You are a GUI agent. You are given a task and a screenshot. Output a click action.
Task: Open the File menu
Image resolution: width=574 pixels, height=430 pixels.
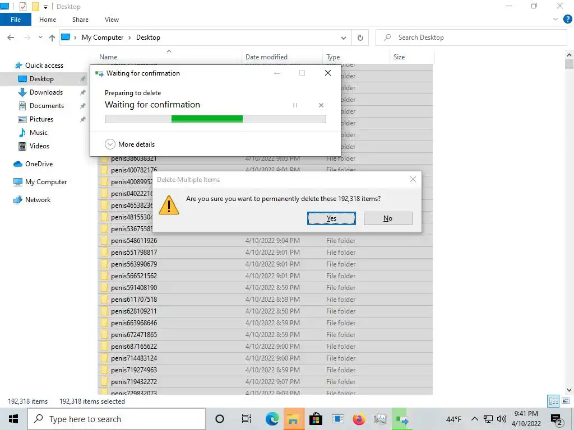[16, 20]
